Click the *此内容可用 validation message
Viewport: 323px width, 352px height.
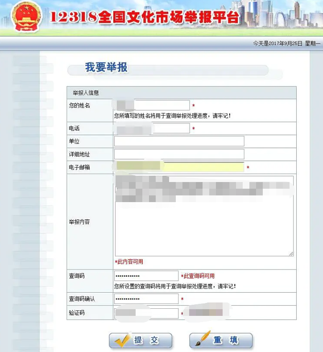click(x=129, y=261)
